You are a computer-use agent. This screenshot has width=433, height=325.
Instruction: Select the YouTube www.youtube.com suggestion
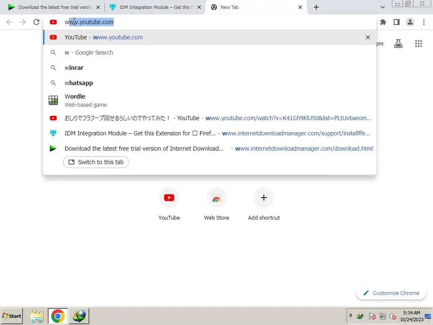tap(210, 37)
